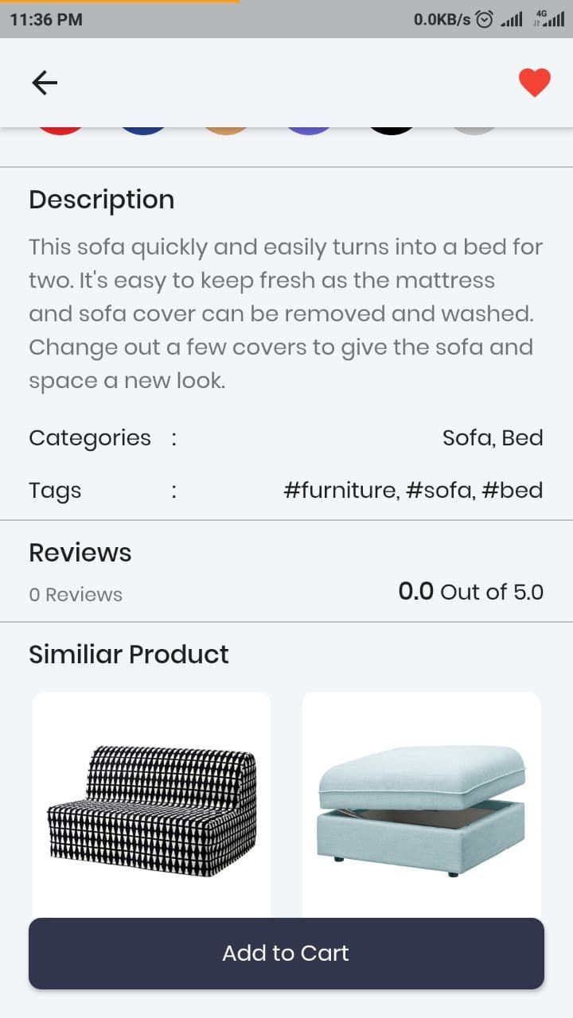
Task: Tap the first signal bars icon
Action: click(x=511, y=19)
